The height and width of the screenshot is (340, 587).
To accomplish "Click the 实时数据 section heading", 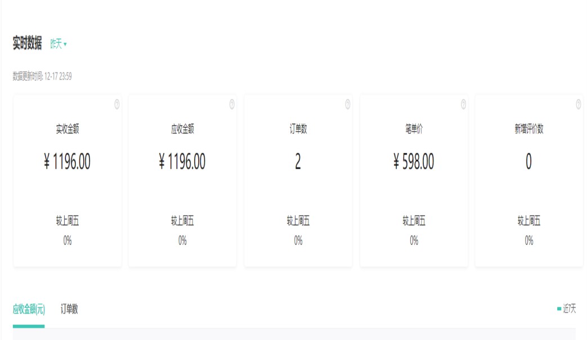I will pos(27,44).
